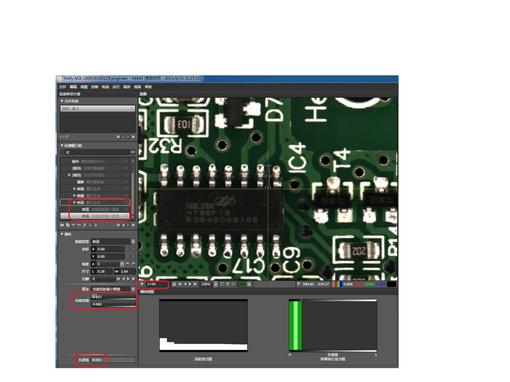Jump to last window in detection tree
Viewport: 510px width, 382px height.
tap(133, 225)
